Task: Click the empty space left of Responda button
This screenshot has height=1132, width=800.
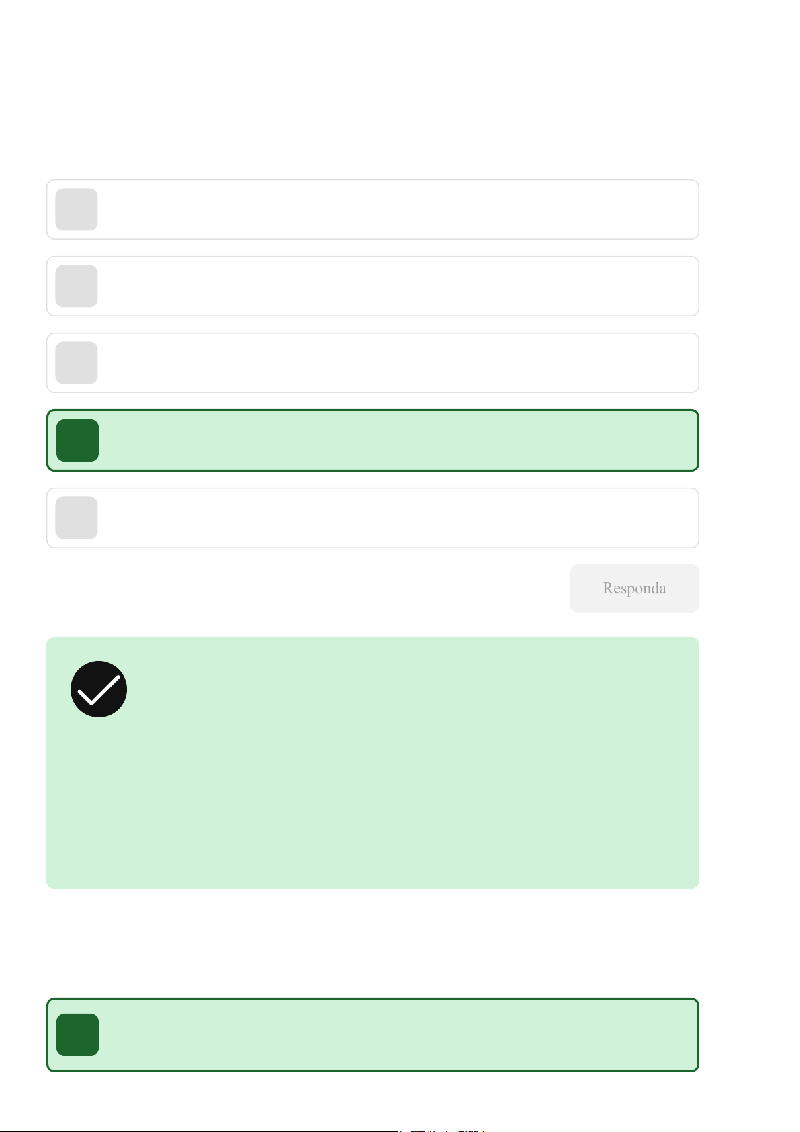Action: tap(302, 589)
